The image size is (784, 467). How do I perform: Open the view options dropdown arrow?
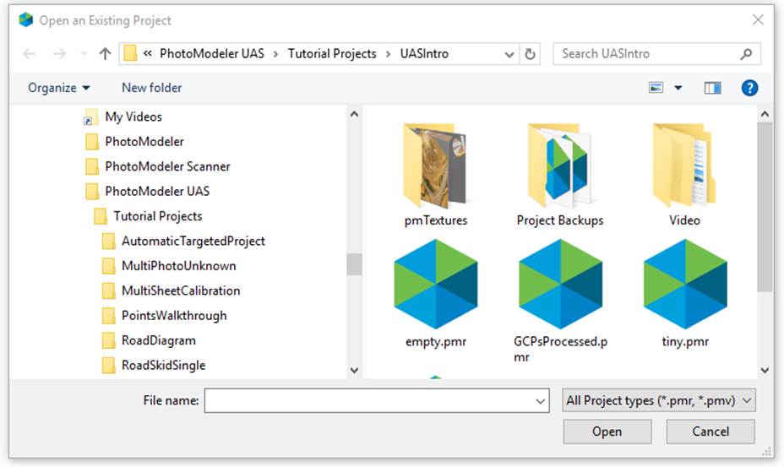678,88
